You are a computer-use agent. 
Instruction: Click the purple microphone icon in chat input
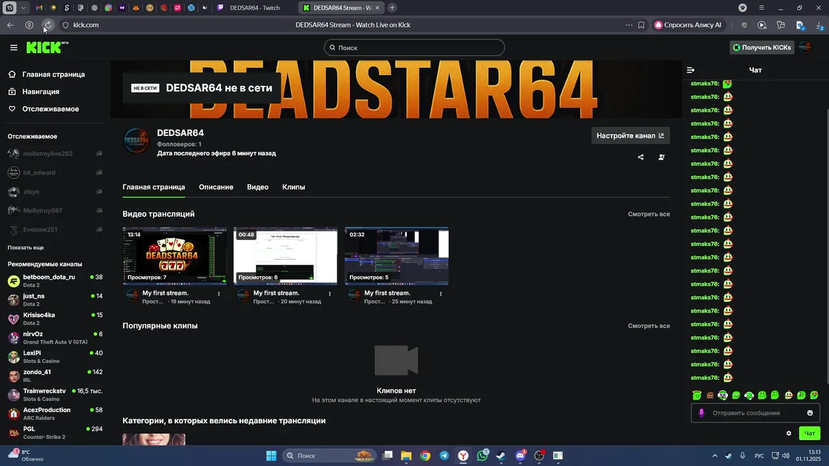click(x=701, y=413)
